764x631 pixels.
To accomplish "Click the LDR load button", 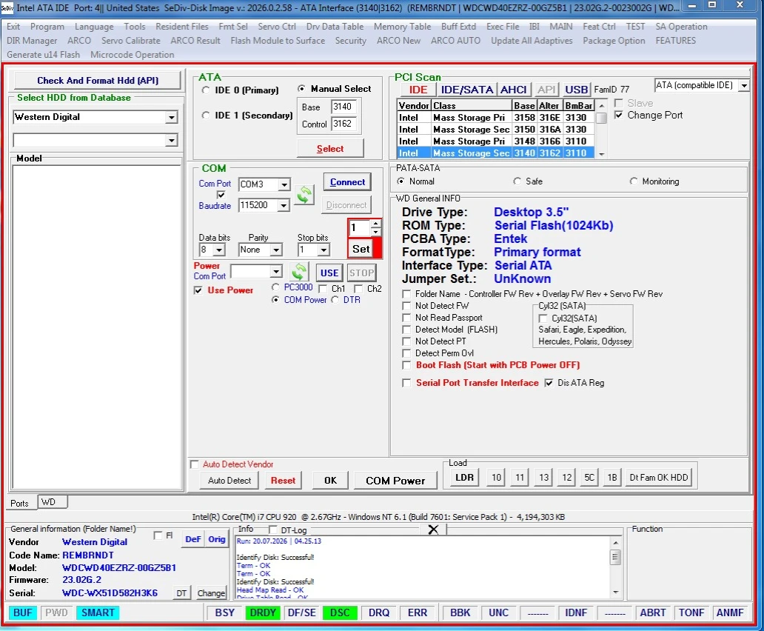I will pyautogui.click(x=464, y=478).
